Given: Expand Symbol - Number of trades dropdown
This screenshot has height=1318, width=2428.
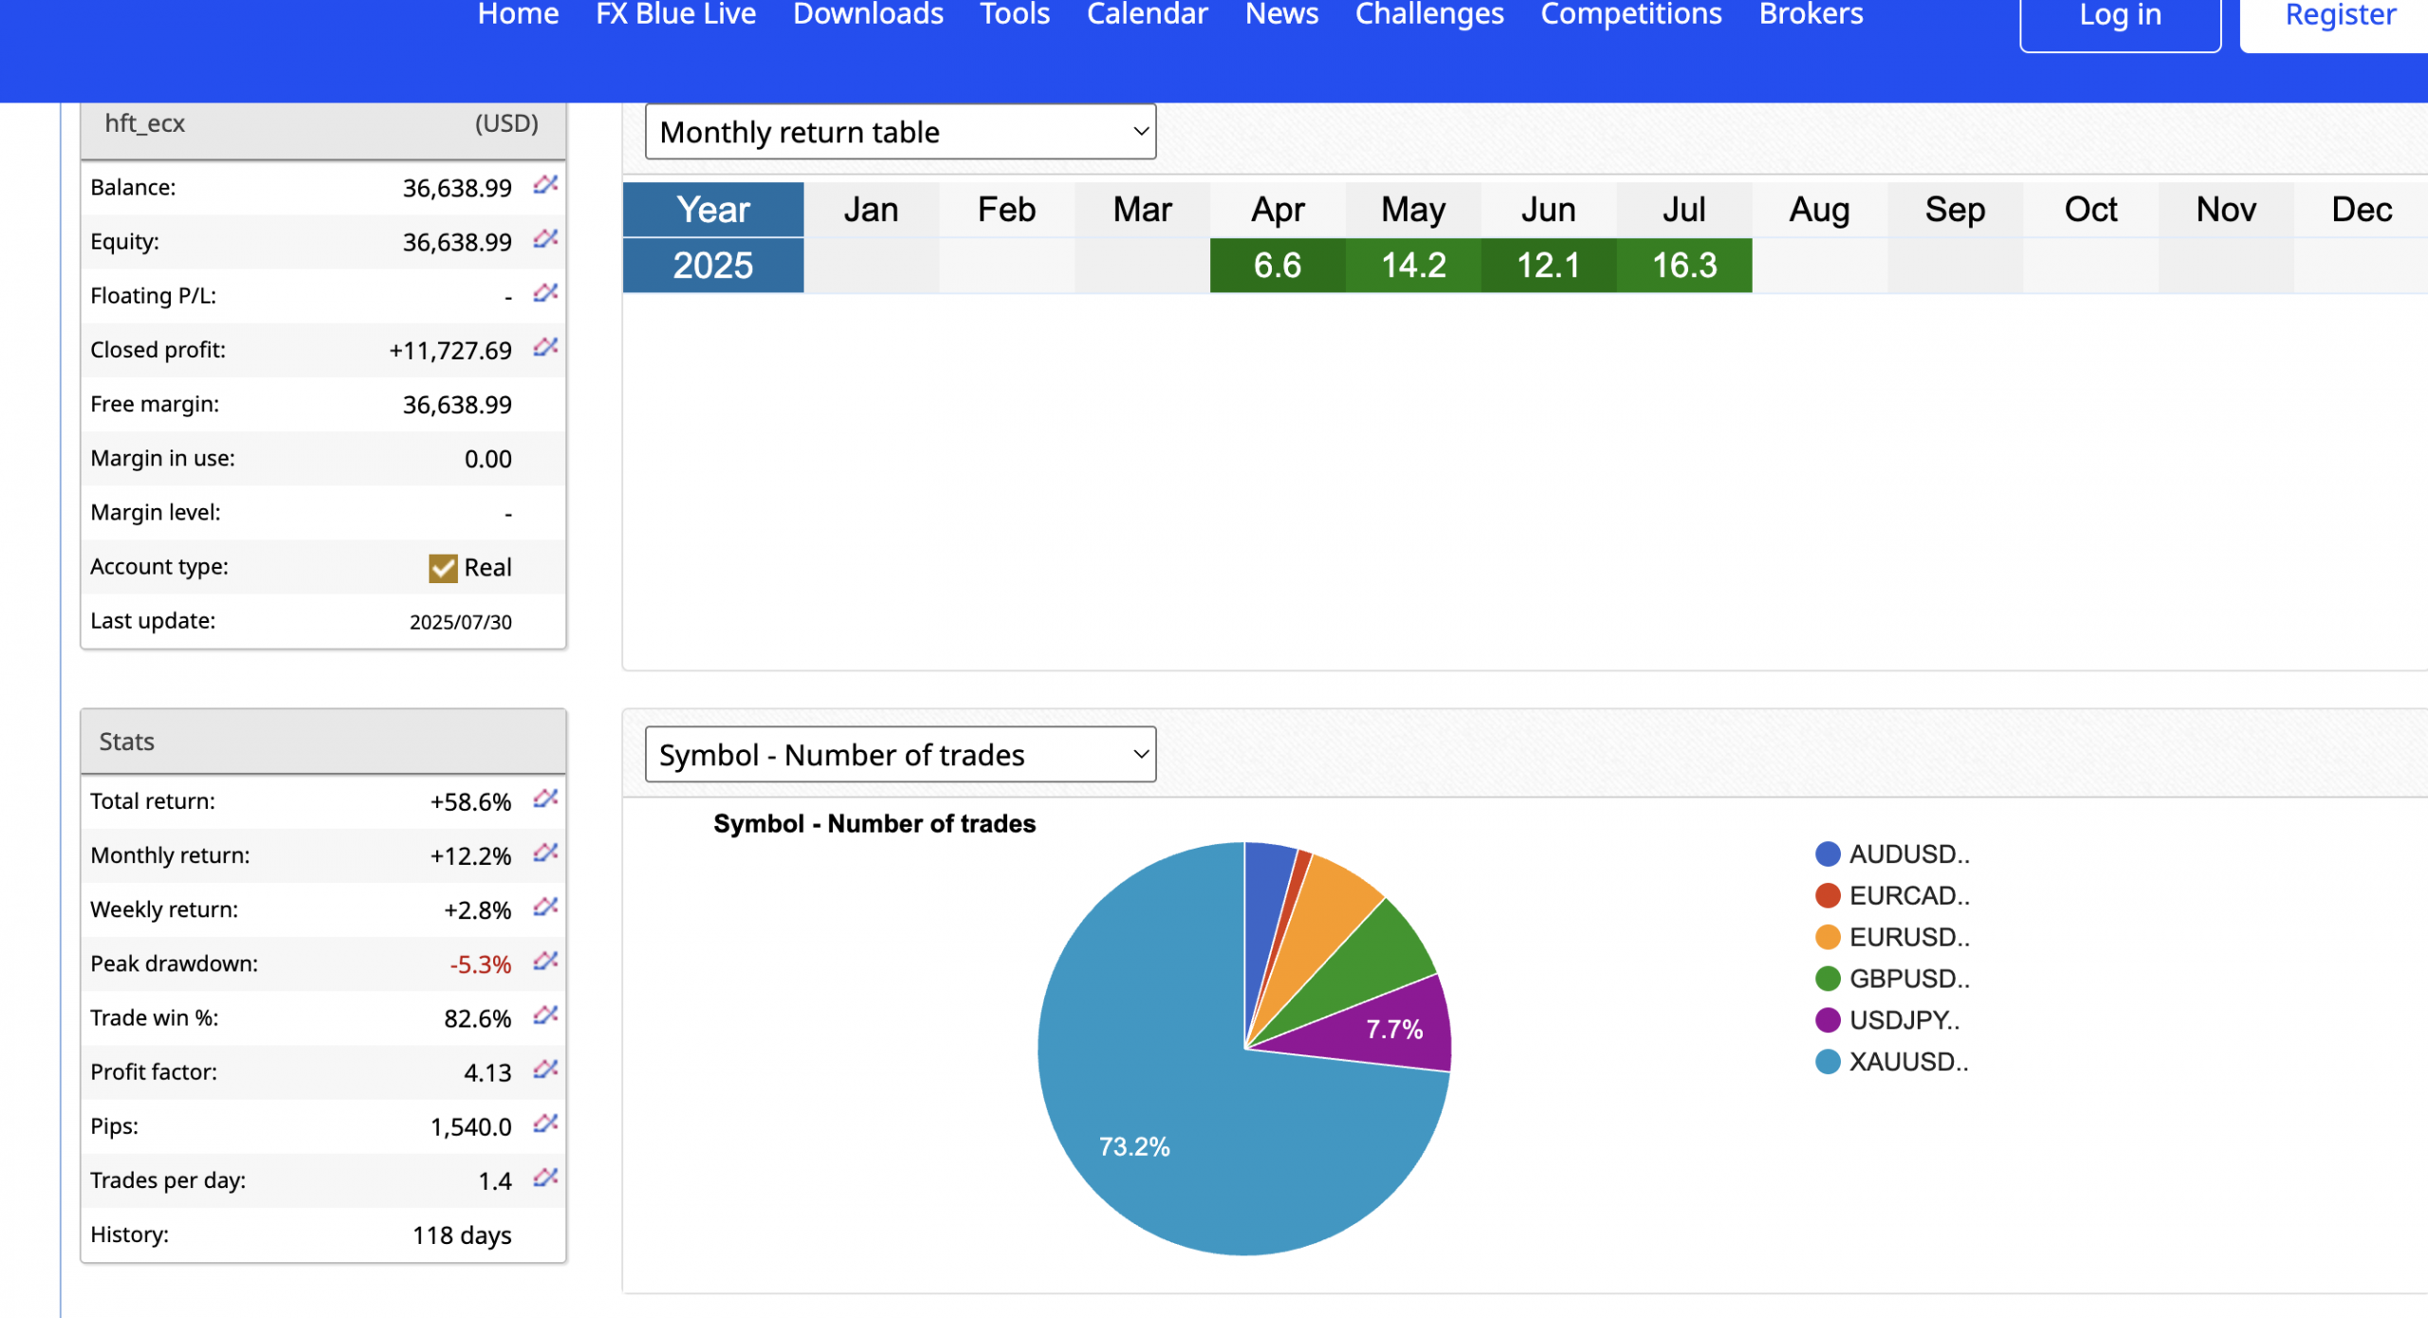Looking at the screenshot, I should pyautogui.click(x=900, y=755).
